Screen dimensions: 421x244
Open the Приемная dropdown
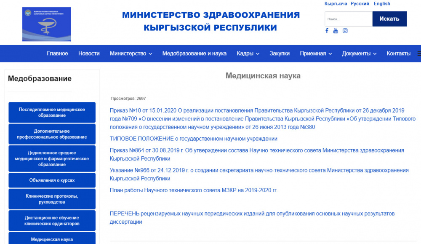pyautogui.click(x=313, y=54)
